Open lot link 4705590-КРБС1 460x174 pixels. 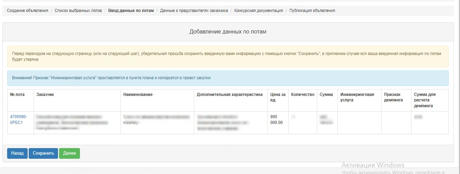pyautogui.click(x=18, y=120)
